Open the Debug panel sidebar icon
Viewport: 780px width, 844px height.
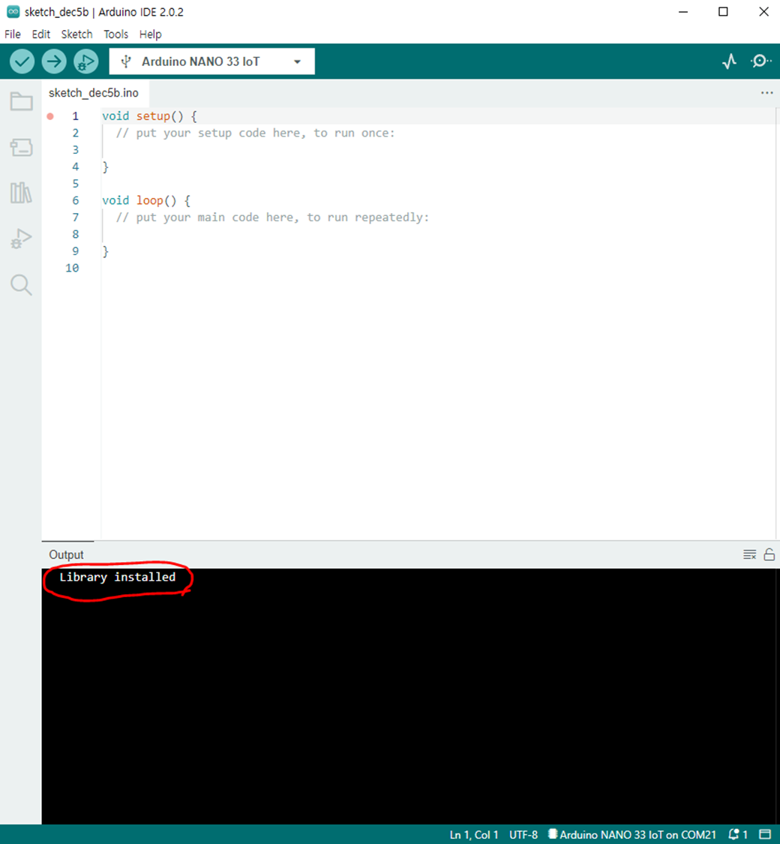point(22,239)
